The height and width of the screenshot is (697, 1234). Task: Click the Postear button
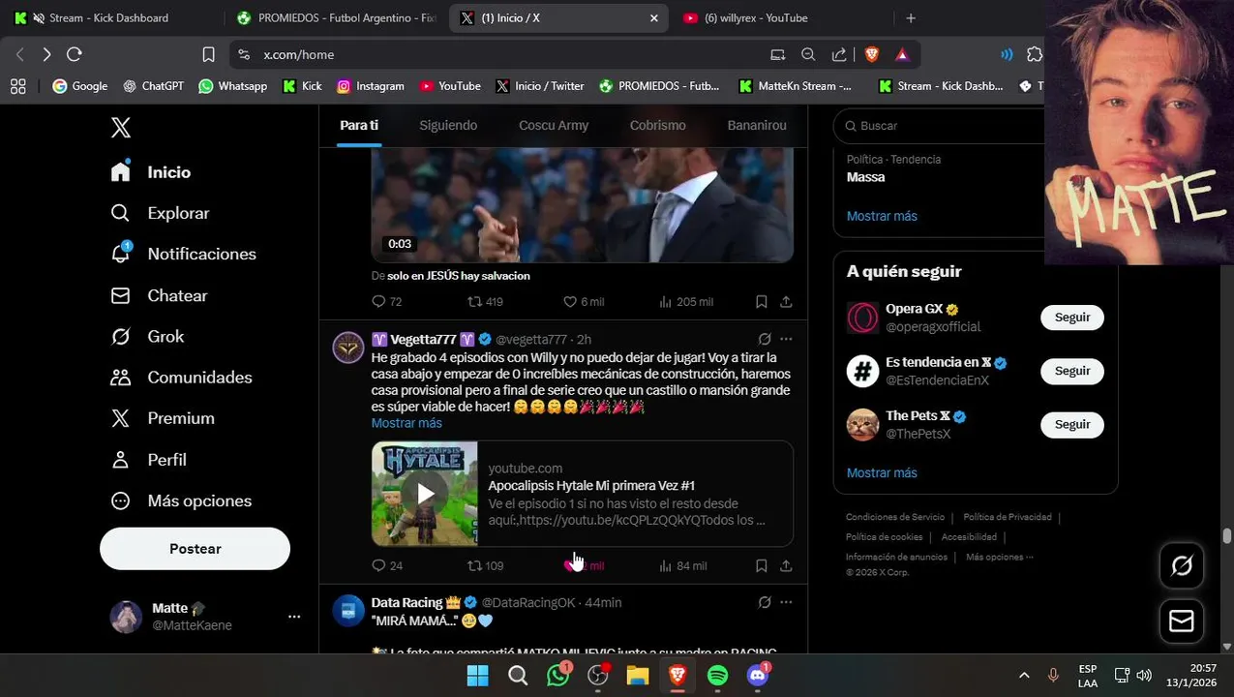pyautogui.click(x=195, y=549)
